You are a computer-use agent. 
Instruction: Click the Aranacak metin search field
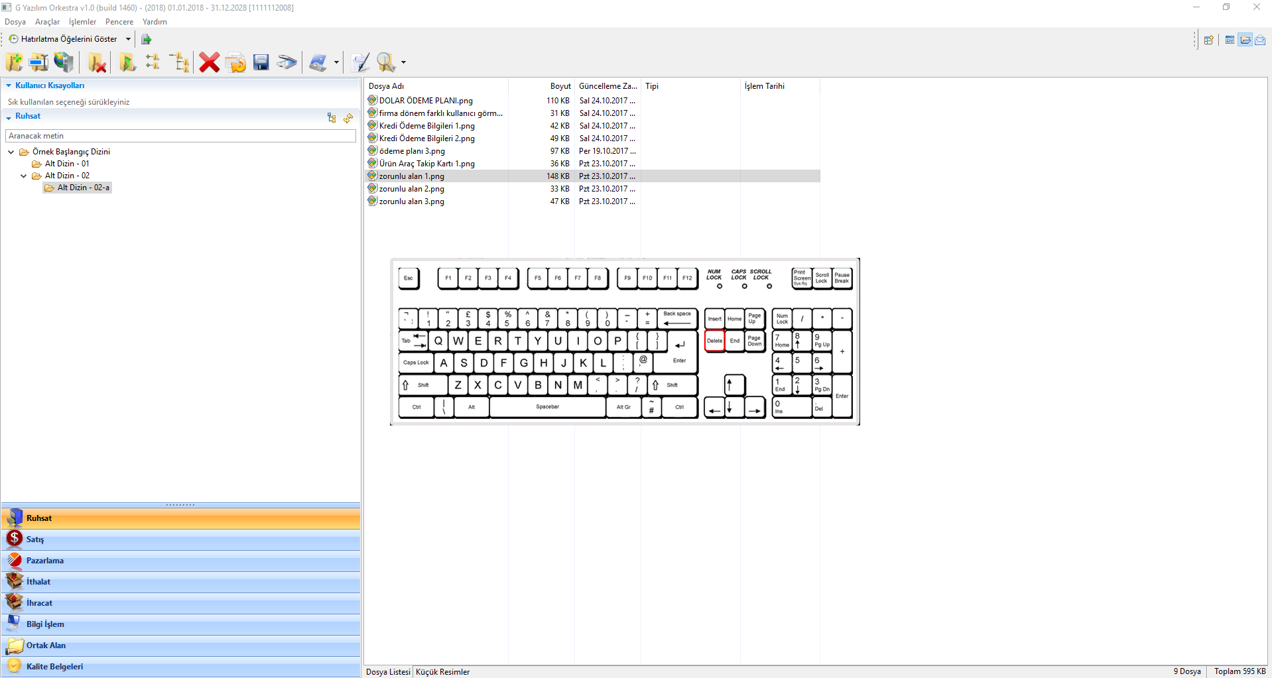[x=180, y=136]
